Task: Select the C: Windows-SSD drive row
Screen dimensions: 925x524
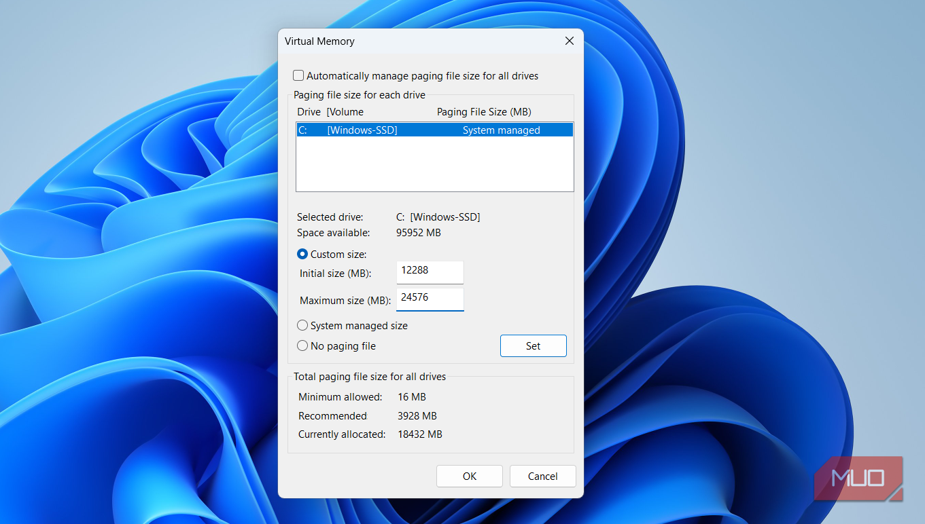Action: coord(435,130)
